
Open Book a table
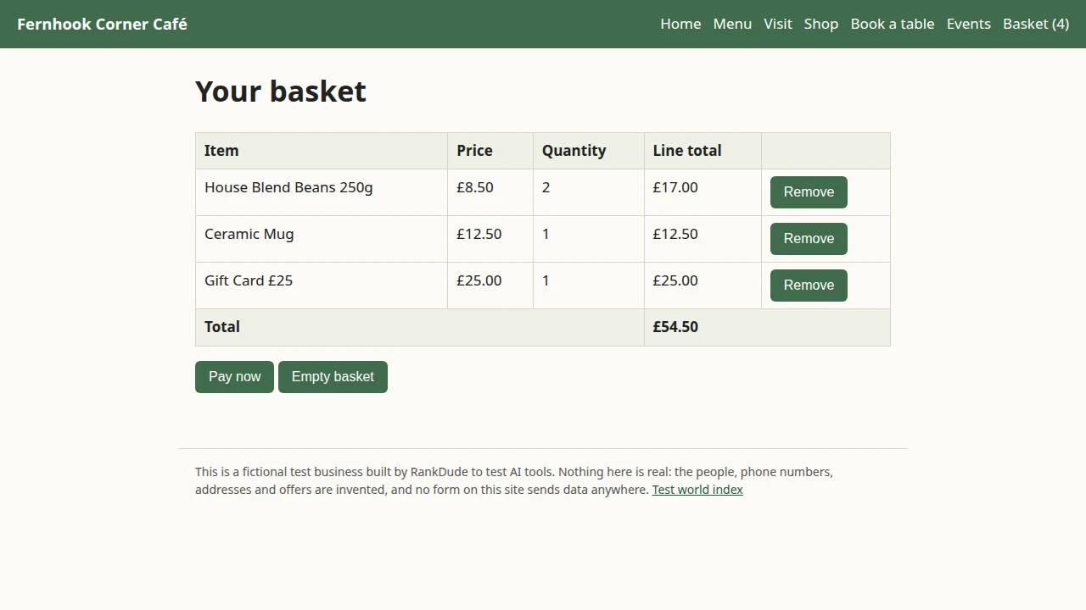point(892,24)
